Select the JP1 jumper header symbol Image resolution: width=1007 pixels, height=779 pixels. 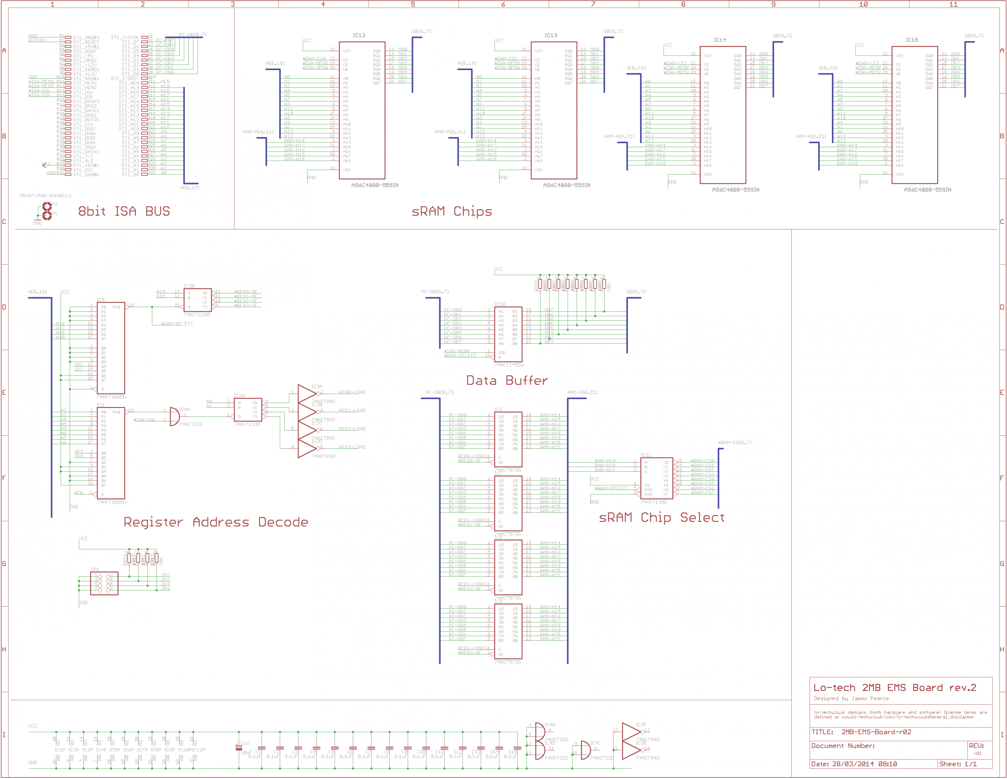pyautogui.click(x=104, y=583)
